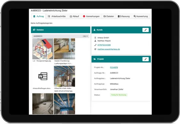Click the folder icon on Dateien tab
180x124 pixels.
coord(105,16)
